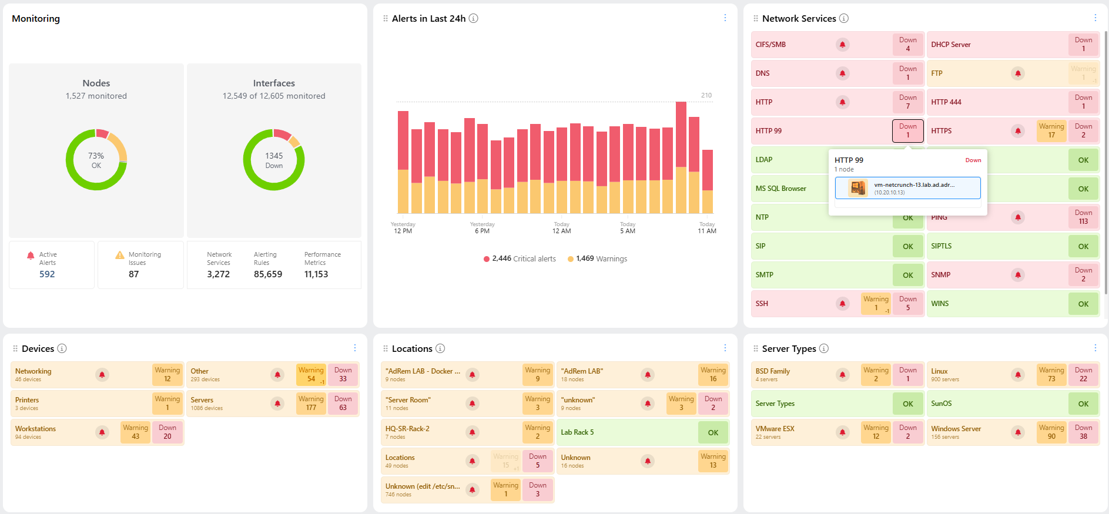Click the alert bell on SSH row

pos(842,304)
